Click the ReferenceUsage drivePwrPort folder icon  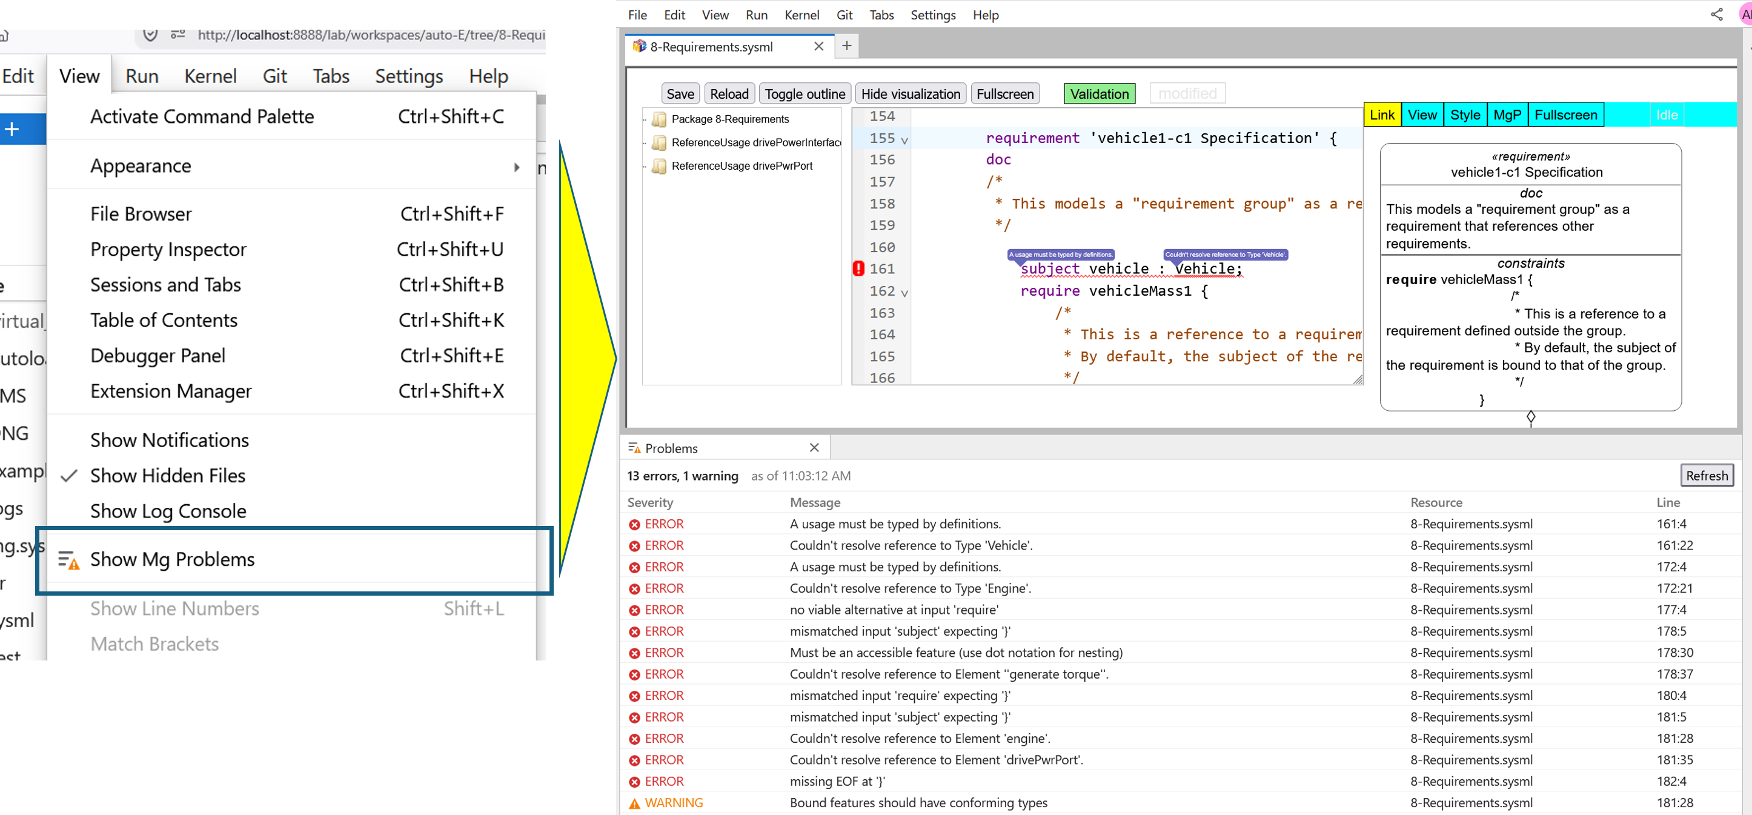659,166
